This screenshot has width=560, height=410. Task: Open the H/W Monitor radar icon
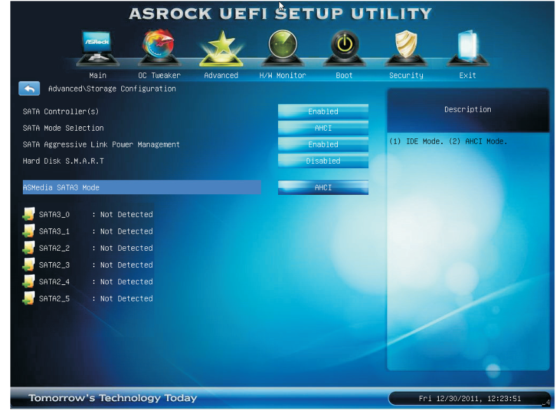pyautogui.click(x=283, y=48)
